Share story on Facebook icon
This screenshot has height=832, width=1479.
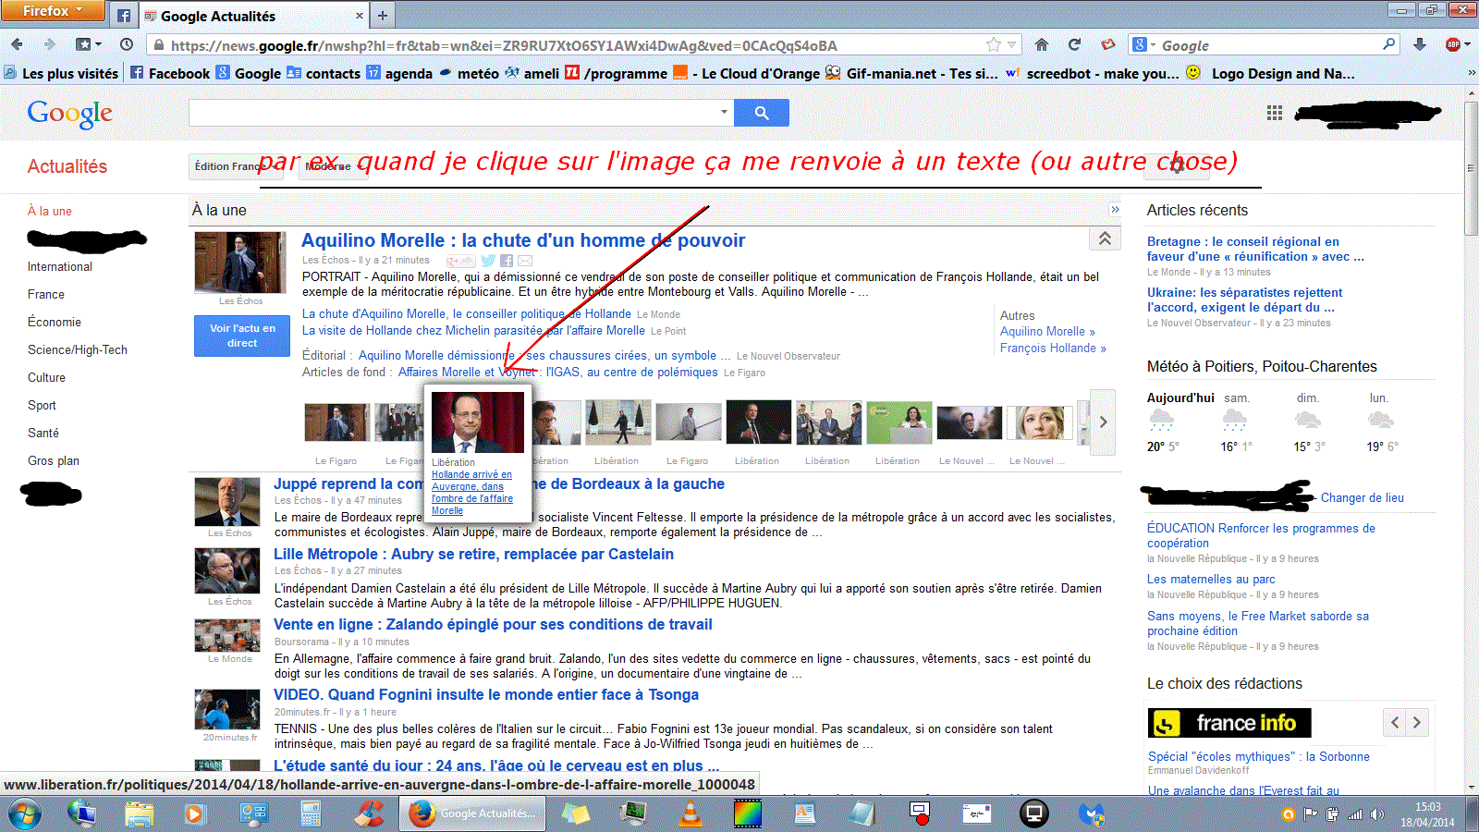(507, 261)
